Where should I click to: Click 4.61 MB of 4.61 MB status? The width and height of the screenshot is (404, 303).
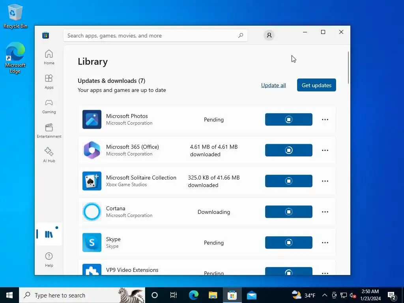tap(214, 150)
